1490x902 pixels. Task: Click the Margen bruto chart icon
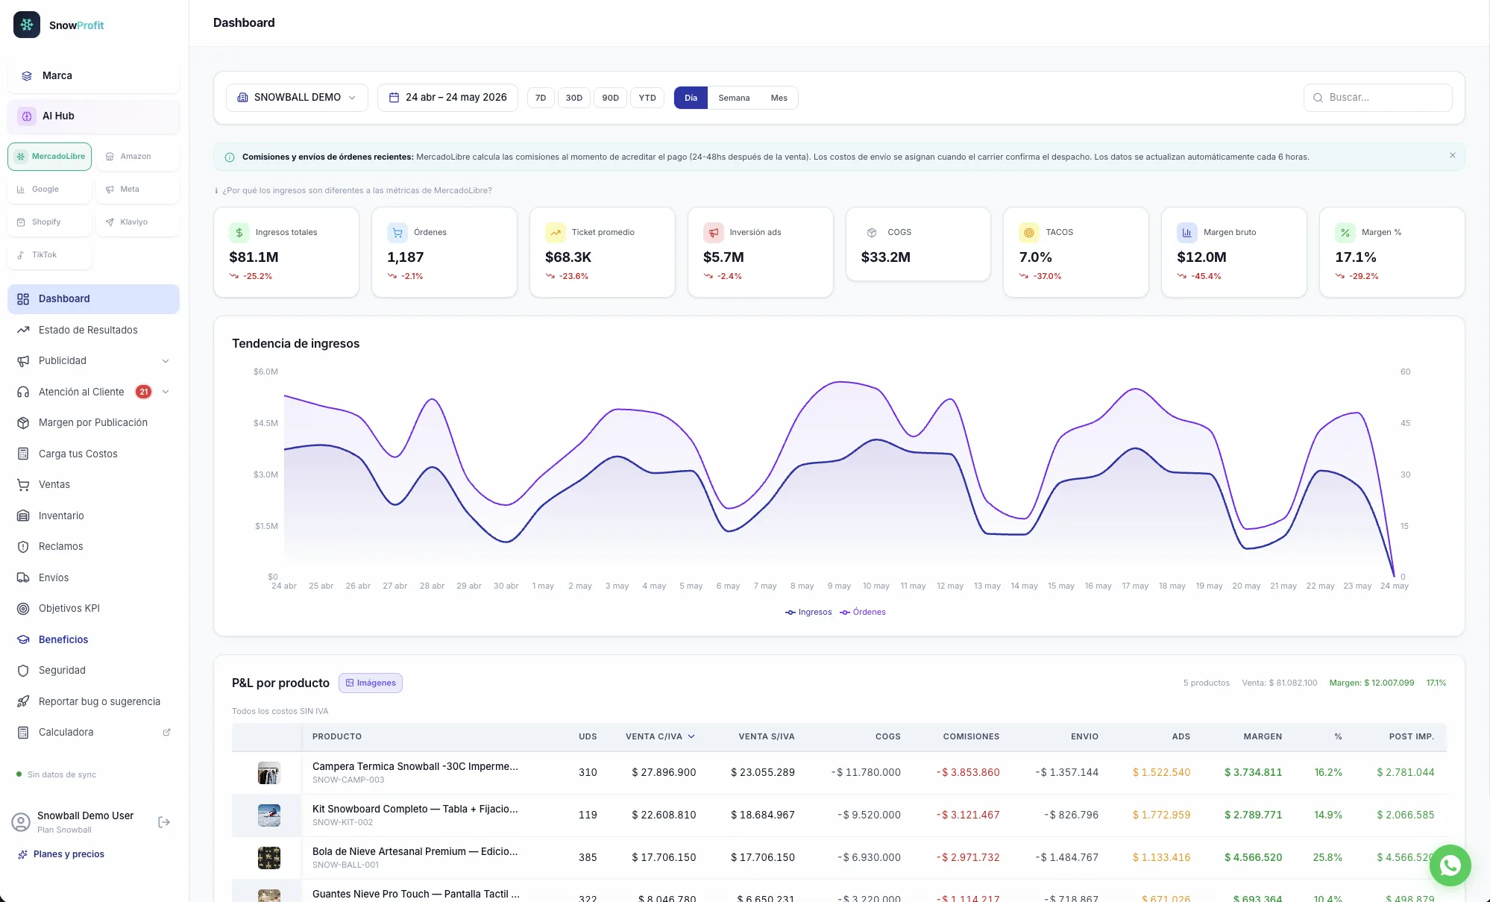1186,233
